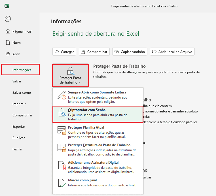Click the folder icon in Abrir Local do Arquivo

tap(154, 52)
